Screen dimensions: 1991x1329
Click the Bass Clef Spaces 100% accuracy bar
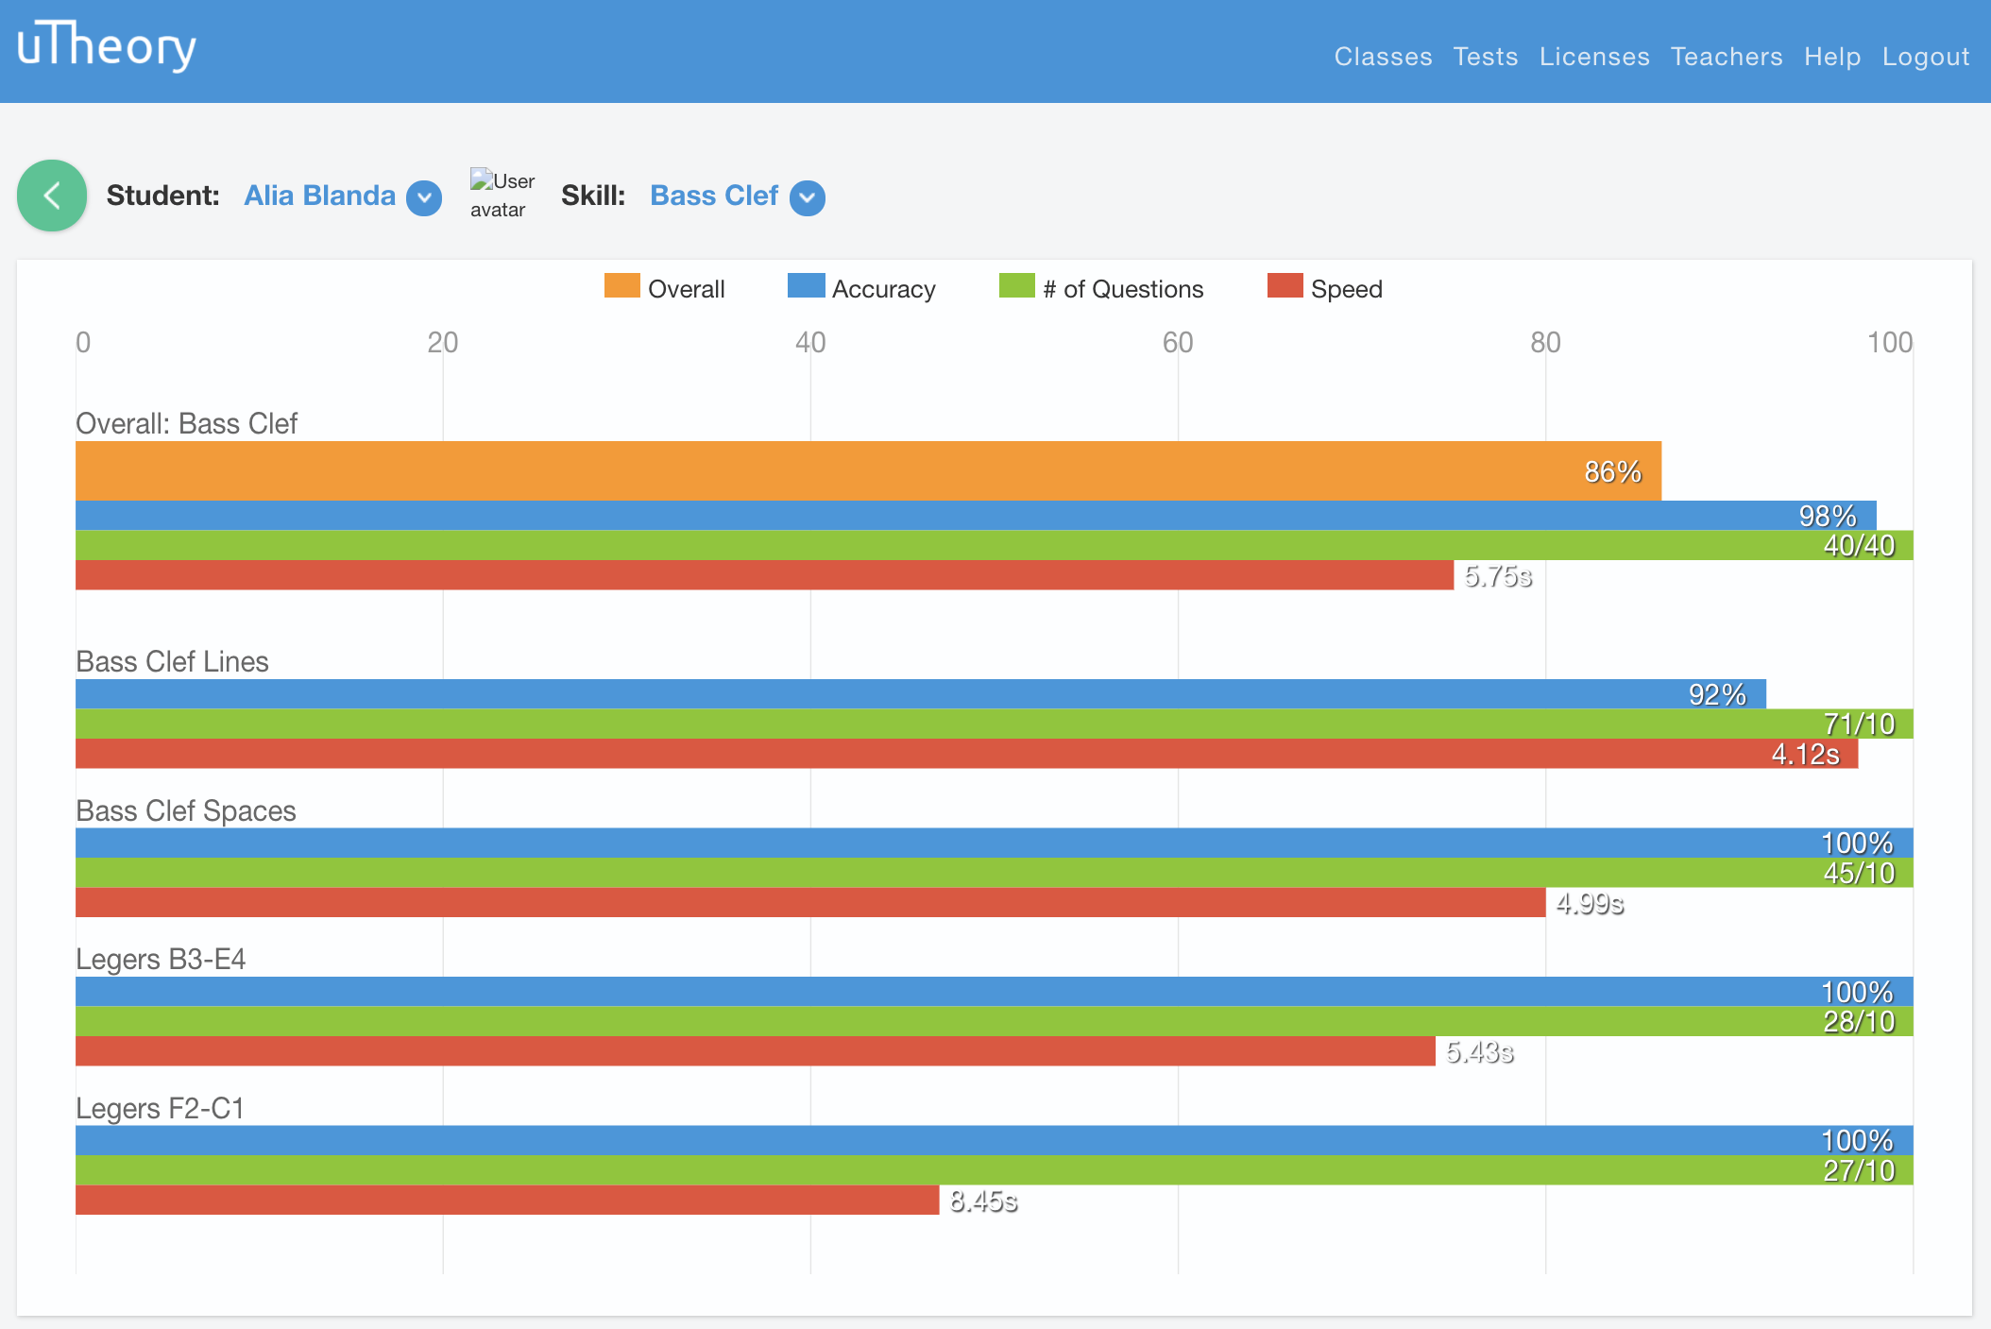pos(995,843)
